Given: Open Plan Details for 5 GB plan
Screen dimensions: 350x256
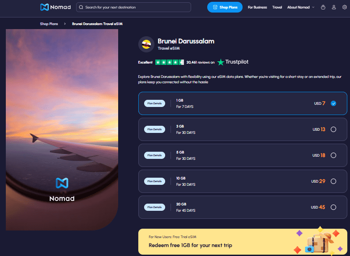Looking at the screenshot, I should pyautogui.click(x=154, y=155).
